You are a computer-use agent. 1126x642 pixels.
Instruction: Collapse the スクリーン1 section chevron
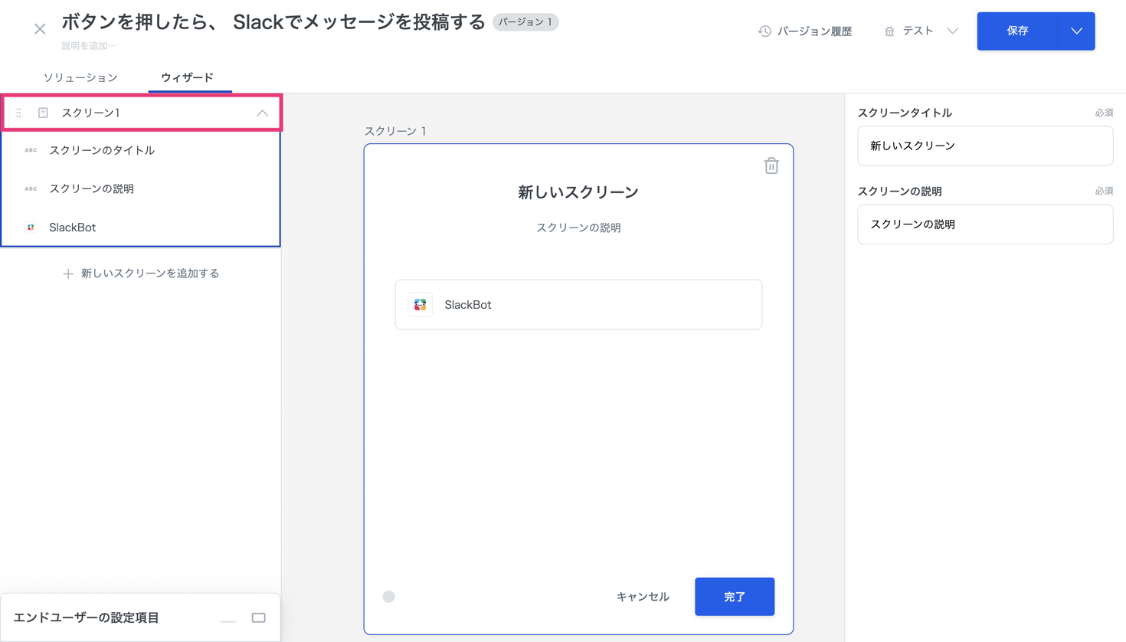click(x=262, y=113)
